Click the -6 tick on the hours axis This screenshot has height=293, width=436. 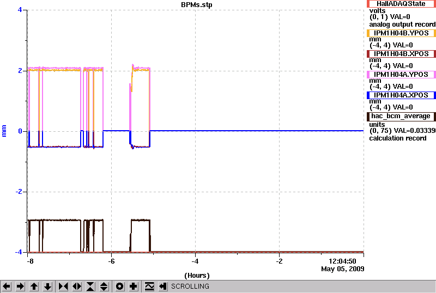[111, 261]
